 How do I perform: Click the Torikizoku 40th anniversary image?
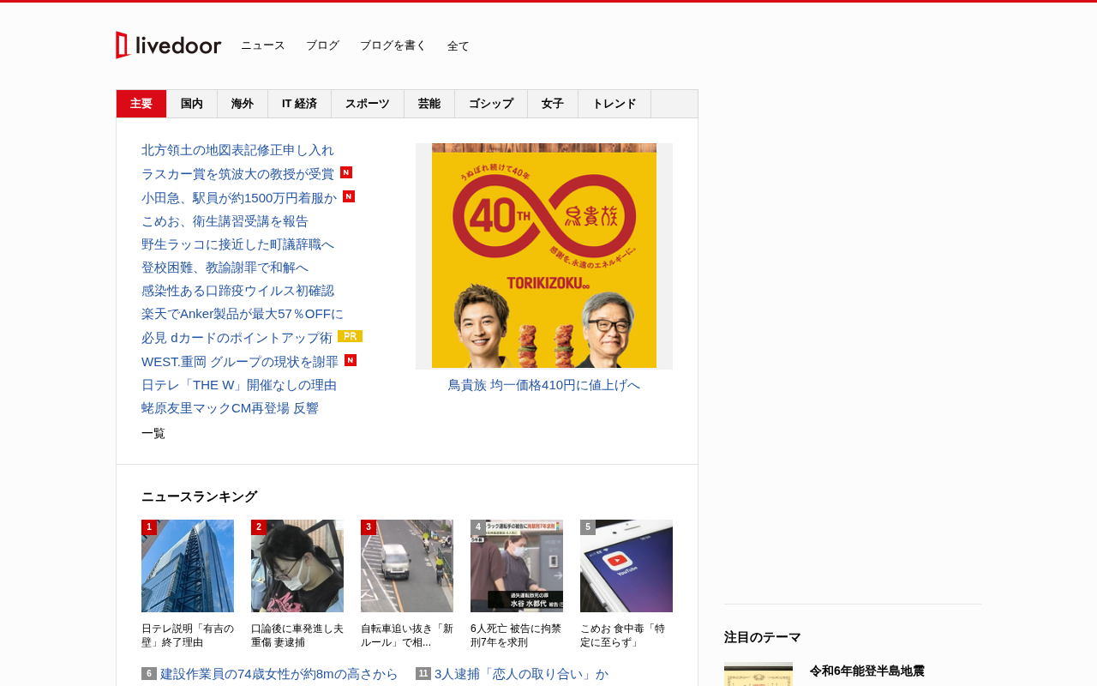(544, 256)
